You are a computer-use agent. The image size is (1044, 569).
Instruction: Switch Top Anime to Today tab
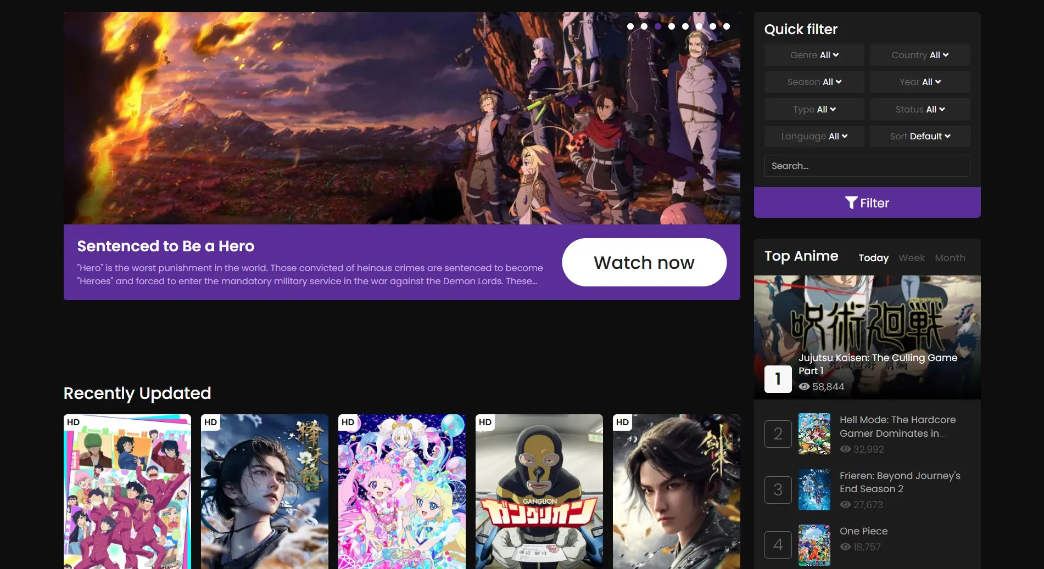point(873,258)
